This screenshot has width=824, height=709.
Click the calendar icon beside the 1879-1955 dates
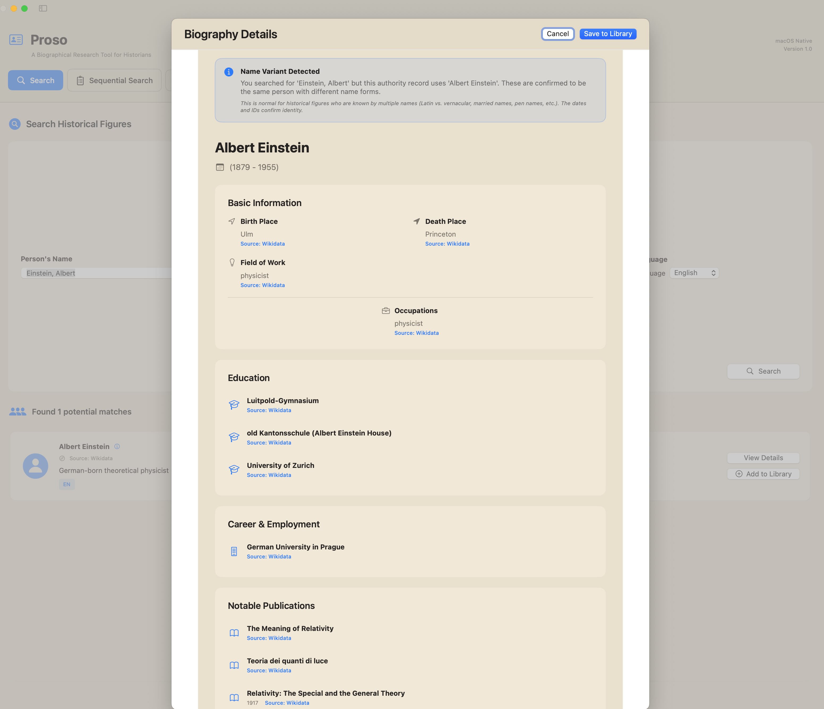click(x=220, y=167)
